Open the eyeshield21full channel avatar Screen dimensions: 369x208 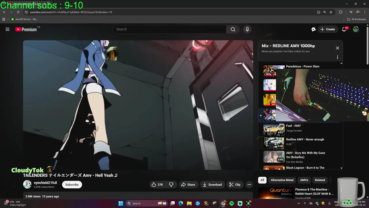[27, 185]
